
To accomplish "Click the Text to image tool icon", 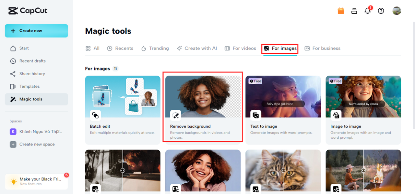I will 256,115.
